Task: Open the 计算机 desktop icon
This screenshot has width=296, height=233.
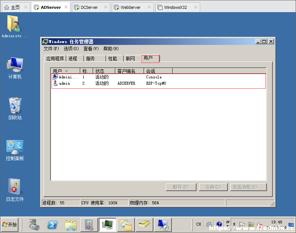Action: pyautogui.click(x=15, y=68)
